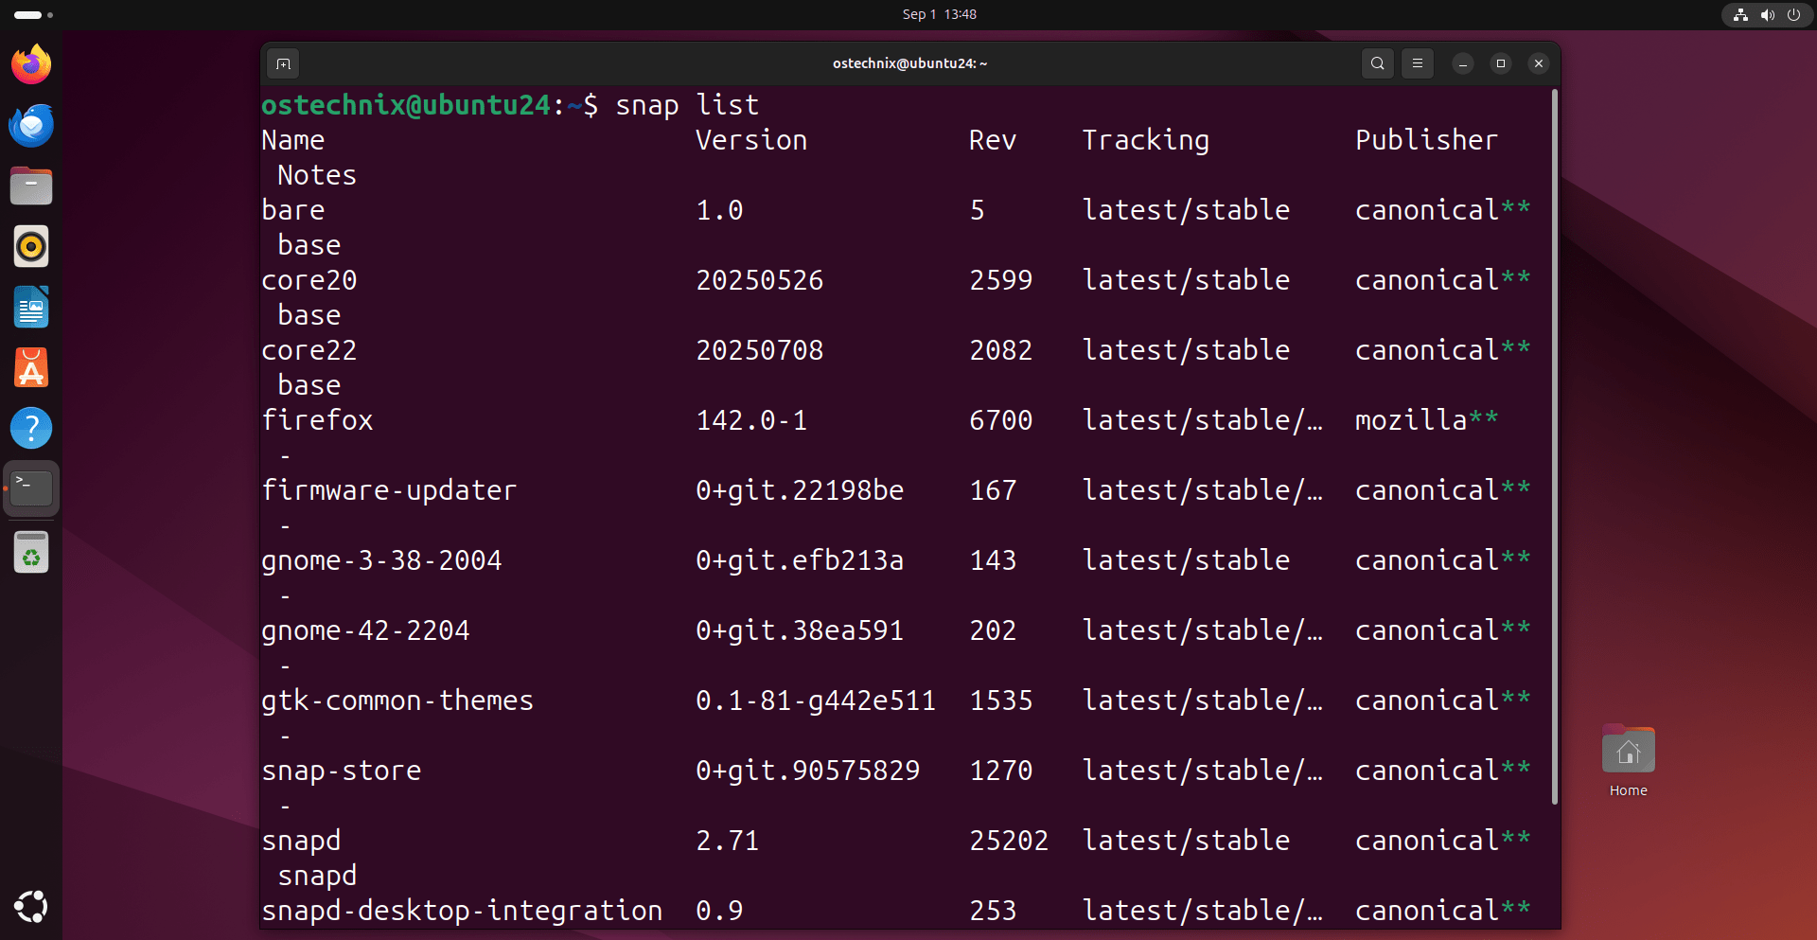Open the calendar via date display
This screenshot has height=940, width=1817.
[x=938, y=14]
